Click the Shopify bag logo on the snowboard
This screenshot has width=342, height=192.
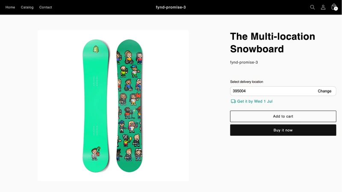click(x=96, y=49)
